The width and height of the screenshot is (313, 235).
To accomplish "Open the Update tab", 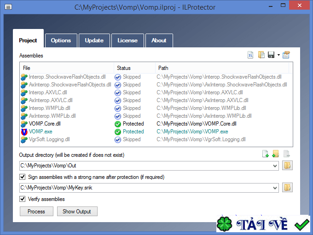I will (x=94, y=40).
